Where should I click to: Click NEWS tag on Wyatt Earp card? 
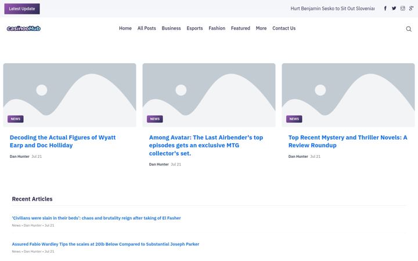16,119
